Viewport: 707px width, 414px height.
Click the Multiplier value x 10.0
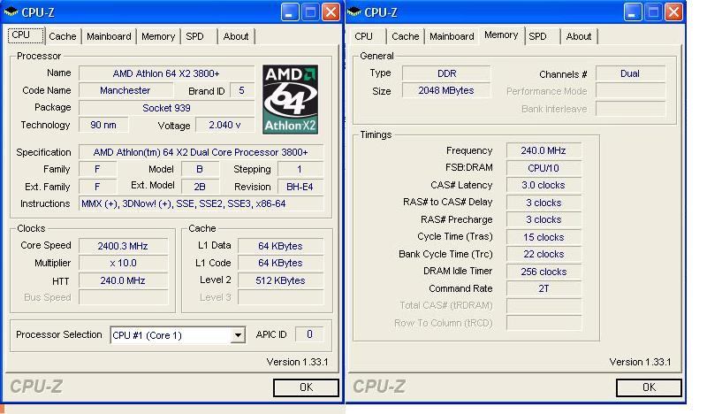[123, 264]
